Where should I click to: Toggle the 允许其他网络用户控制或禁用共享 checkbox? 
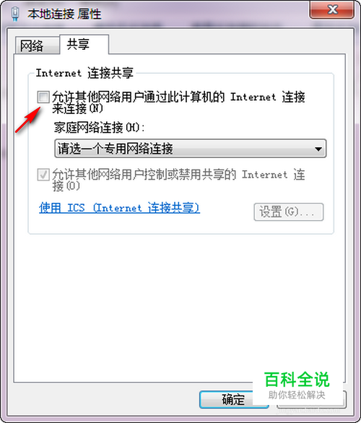[43, 175]
